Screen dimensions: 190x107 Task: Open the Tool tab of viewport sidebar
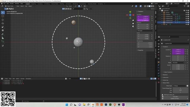pos(156,17)
